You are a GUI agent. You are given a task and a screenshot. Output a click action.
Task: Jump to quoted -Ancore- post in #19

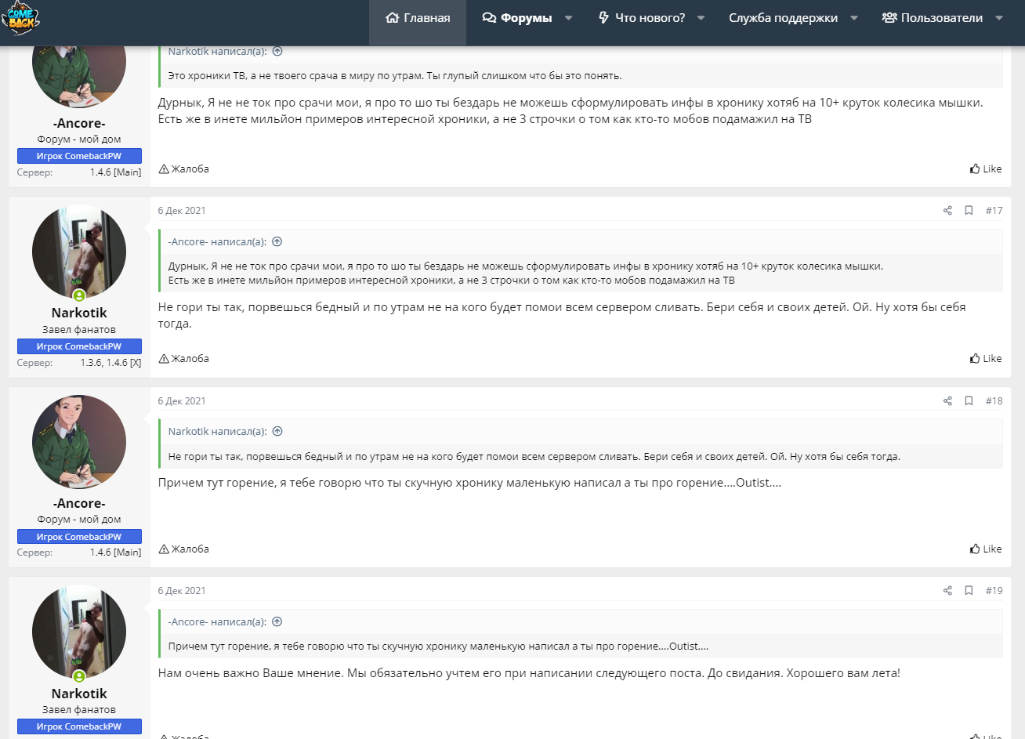pos(277,622)
